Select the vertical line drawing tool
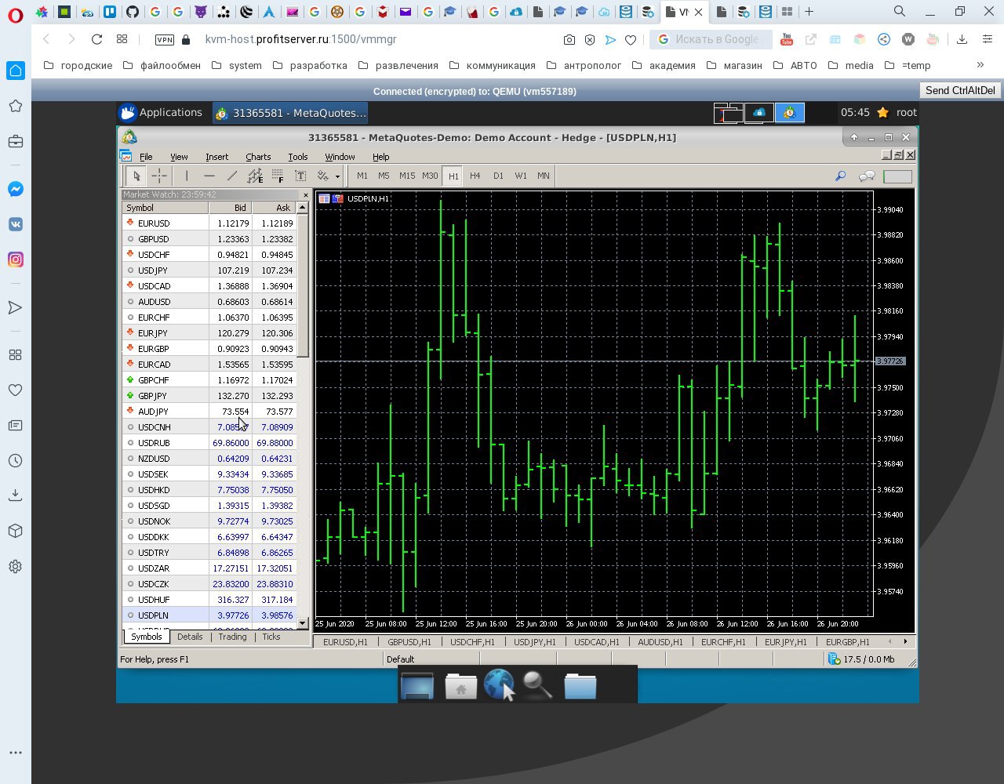 coord(187,176)
